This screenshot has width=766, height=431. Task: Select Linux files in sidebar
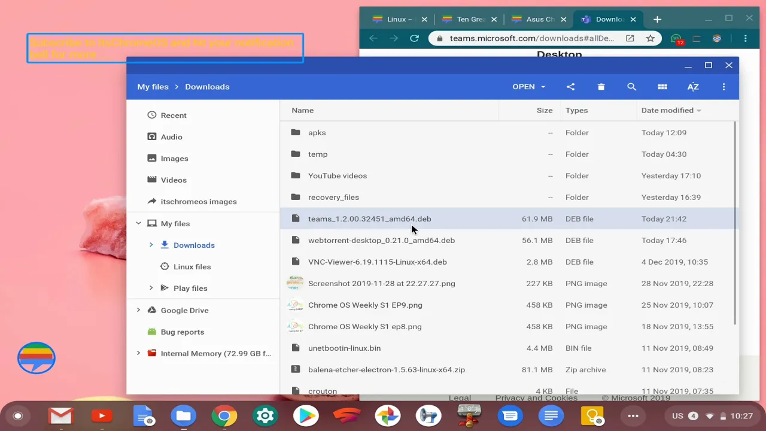203,266
